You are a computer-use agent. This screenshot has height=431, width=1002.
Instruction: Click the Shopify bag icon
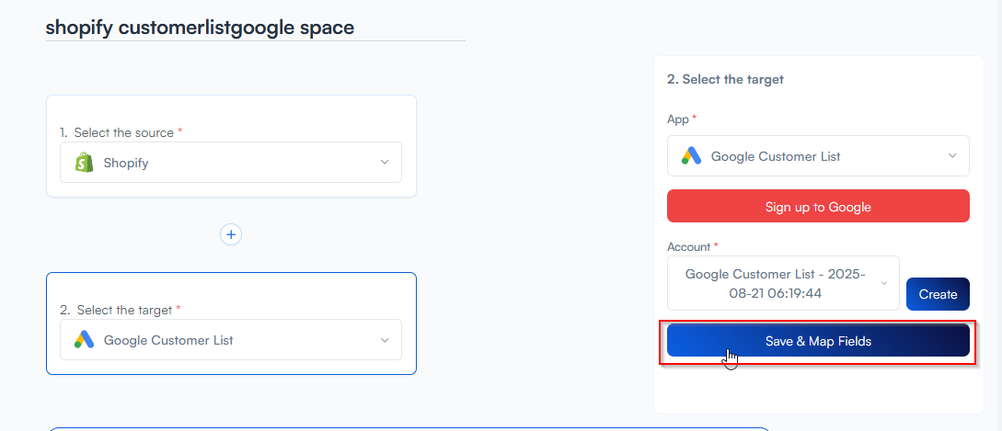[x=85, y=163]
